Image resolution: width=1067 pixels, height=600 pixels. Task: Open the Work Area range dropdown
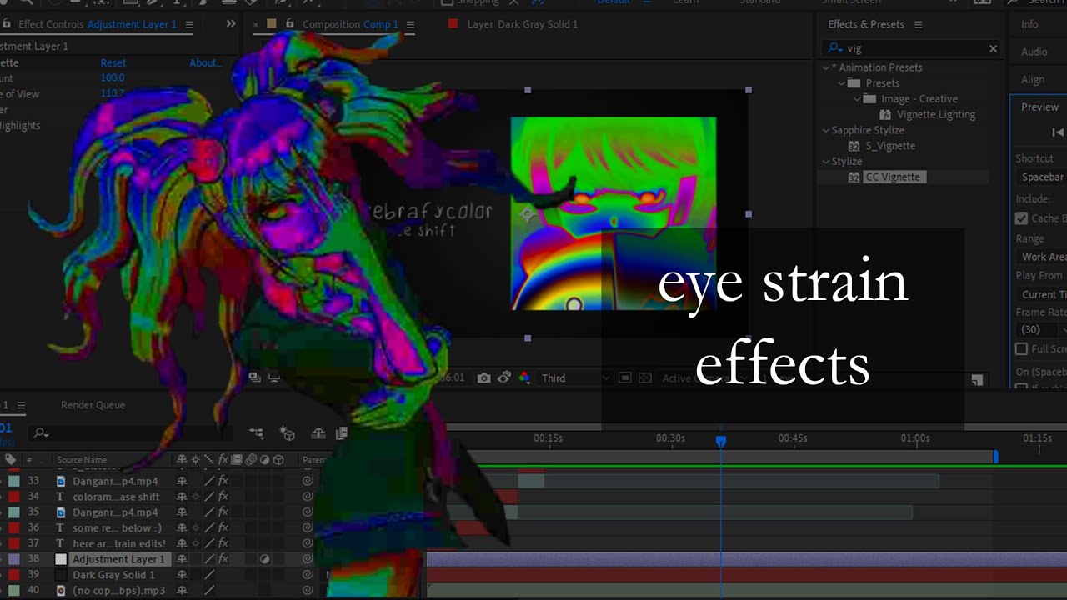tap(1041, 257)
